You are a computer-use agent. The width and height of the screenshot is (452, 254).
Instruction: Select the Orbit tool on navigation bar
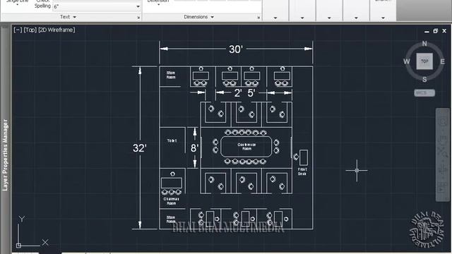pyautogui.click(x=443, y=170)
